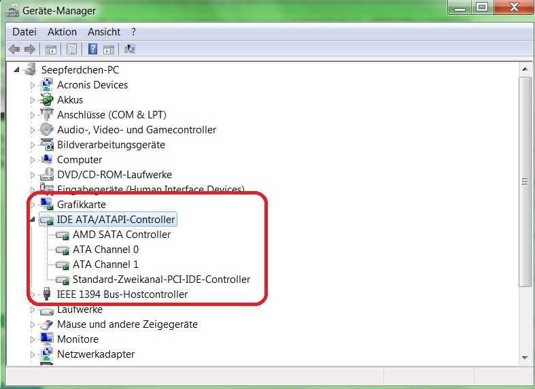Select the Netzwerkadapter label
Screen dimensions: 535x389
[x=96, y=354]
